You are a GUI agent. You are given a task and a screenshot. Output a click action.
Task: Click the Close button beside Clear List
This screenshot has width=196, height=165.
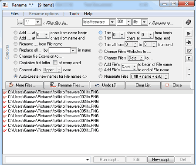pyautogui.click(x=176, y=85)
